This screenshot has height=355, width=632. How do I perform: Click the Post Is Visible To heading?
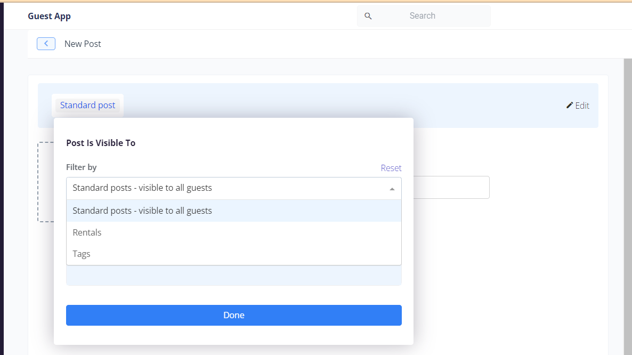tap(101, 143)
